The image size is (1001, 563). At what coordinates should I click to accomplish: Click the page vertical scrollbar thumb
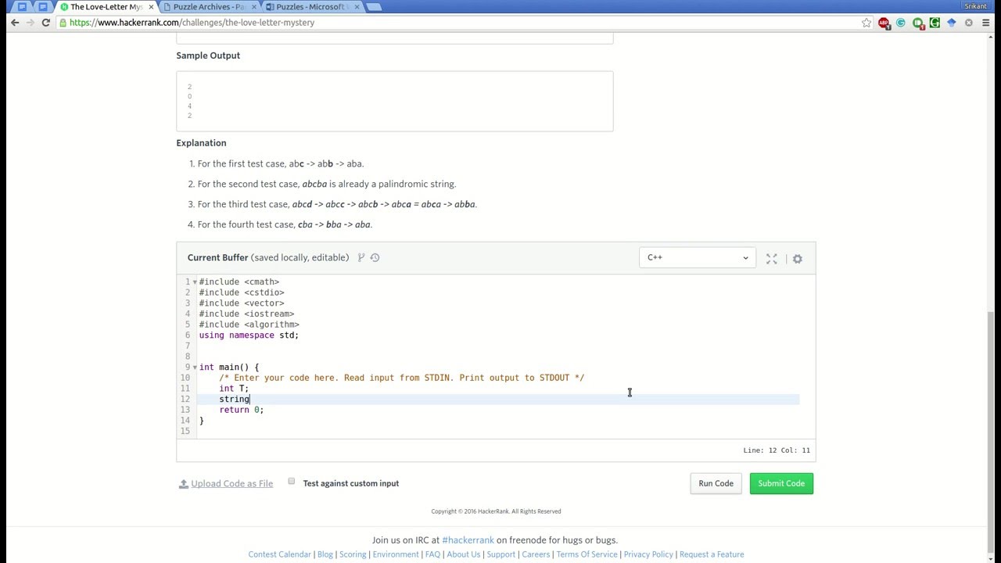[x=992, y=389]
